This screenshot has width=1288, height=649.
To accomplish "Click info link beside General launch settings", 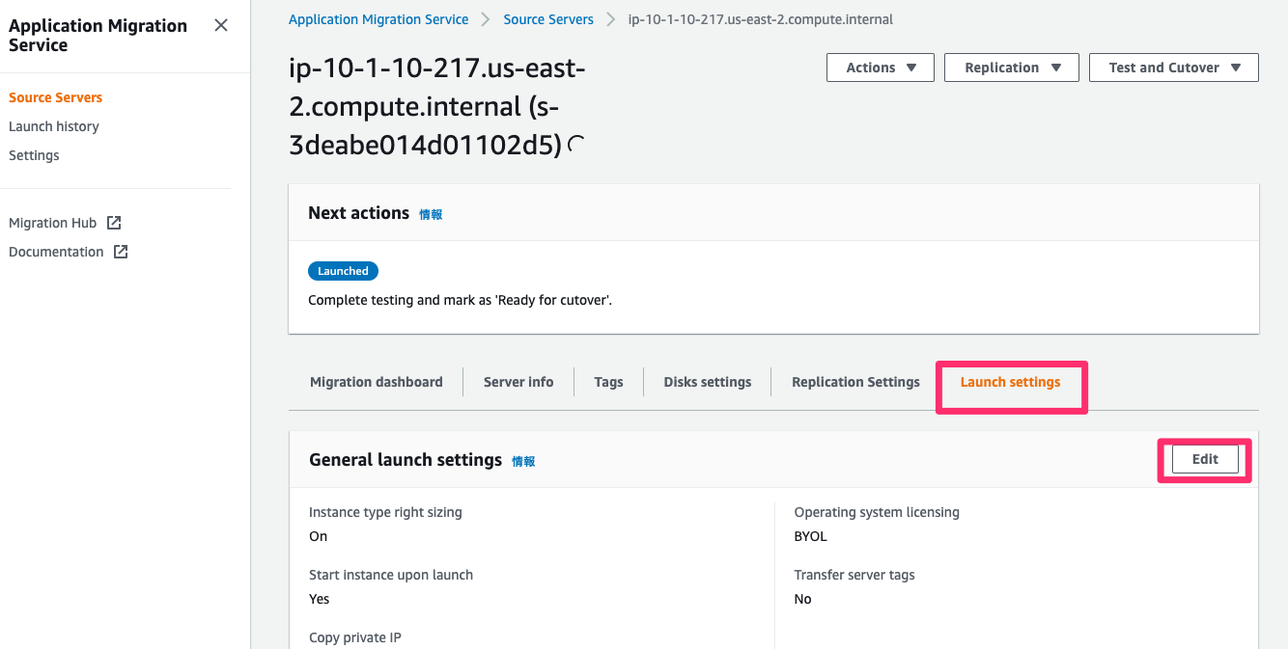I will point(523,461).
